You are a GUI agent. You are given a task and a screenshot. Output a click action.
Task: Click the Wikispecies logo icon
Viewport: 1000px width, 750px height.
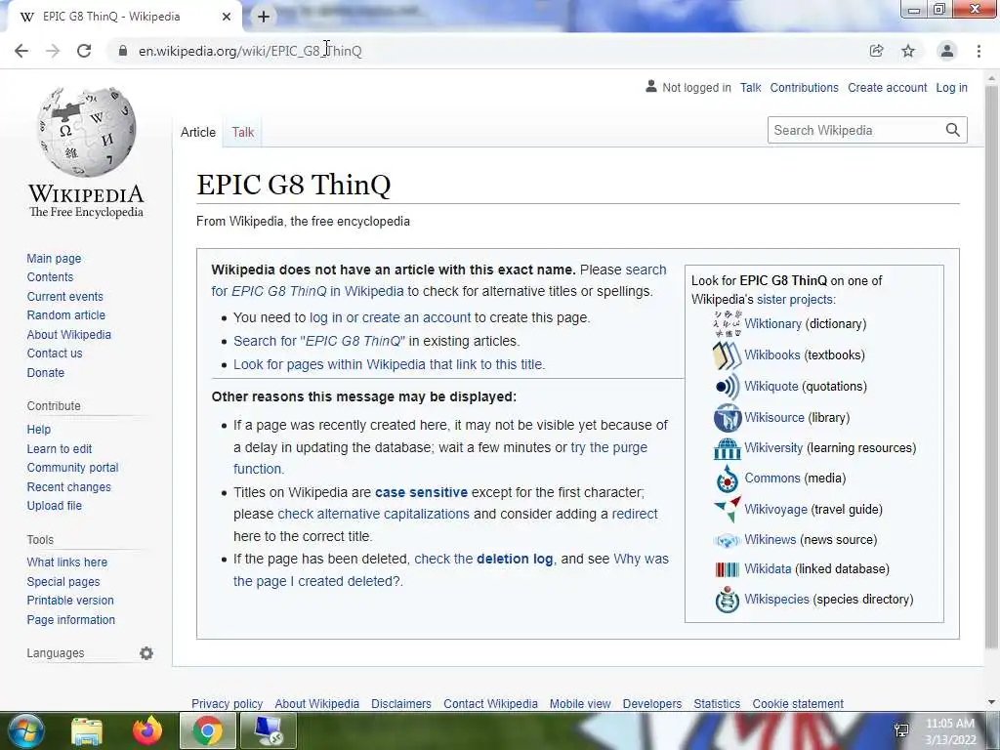(727, 600)
